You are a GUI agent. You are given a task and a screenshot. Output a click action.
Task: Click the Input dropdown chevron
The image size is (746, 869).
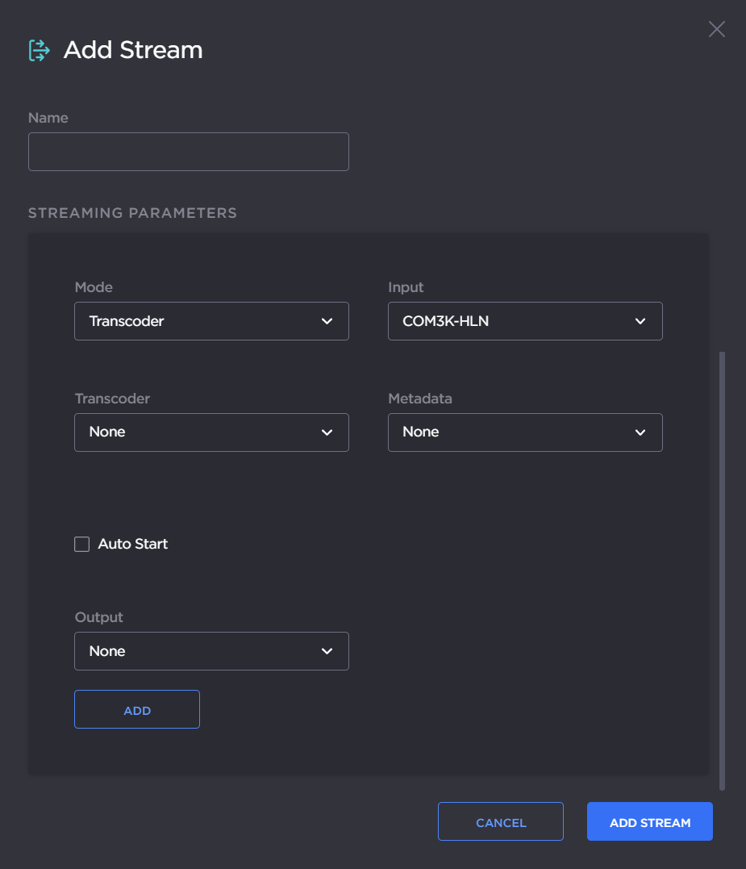tap(640, 320)
